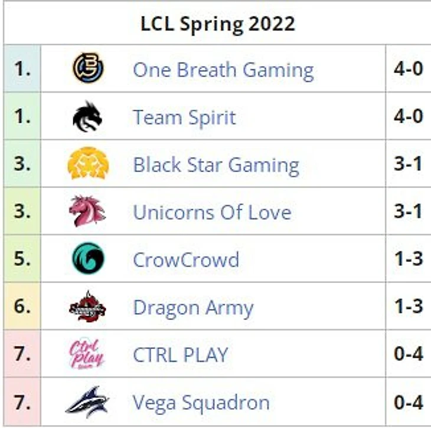Click the CTRL PLAY pink logo
Image resolution: width=431 pixels, height=428 pixels.
87,354
